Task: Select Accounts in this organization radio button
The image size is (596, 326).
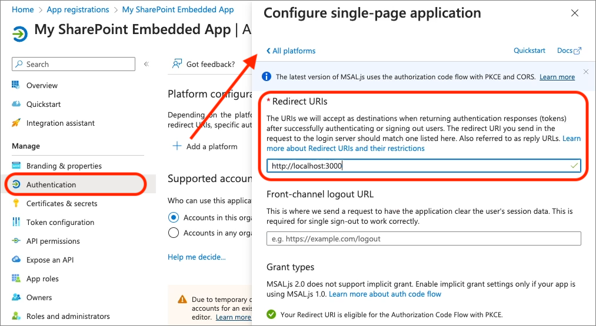Action: (174, 217)
